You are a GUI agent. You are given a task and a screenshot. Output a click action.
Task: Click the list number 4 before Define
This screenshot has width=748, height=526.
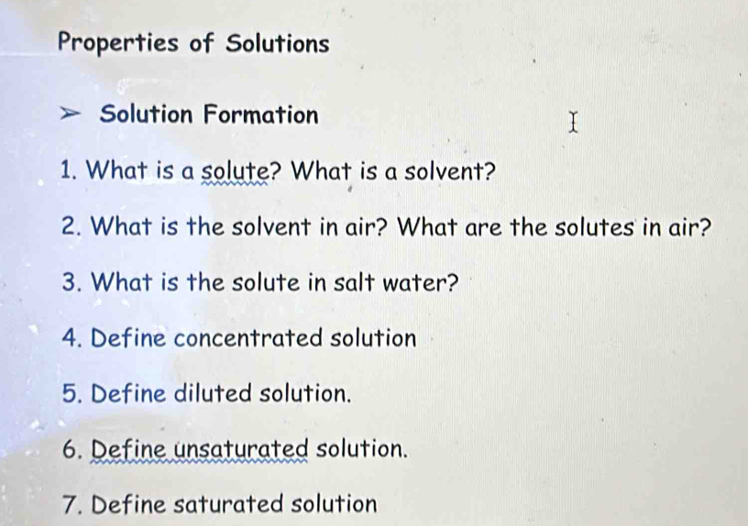(x=71, y=338)
